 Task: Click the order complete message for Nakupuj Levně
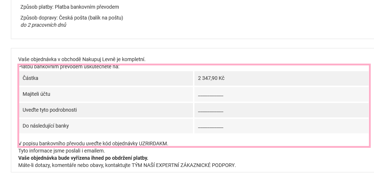click(x=82, y=59)
